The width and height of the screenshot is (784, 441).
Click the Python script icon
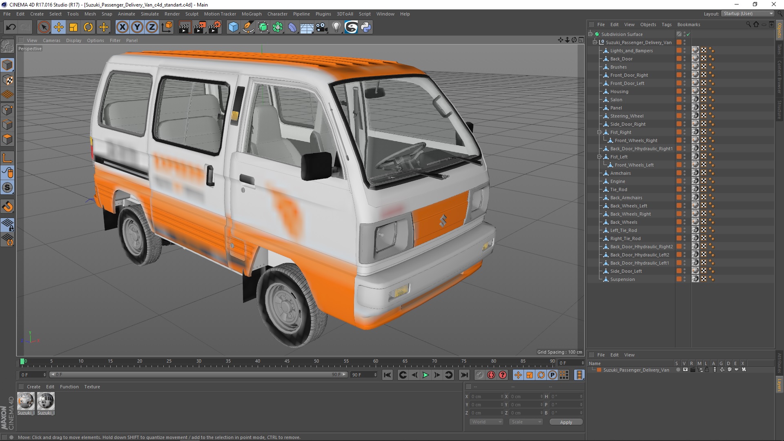click(x=366, y=27)
